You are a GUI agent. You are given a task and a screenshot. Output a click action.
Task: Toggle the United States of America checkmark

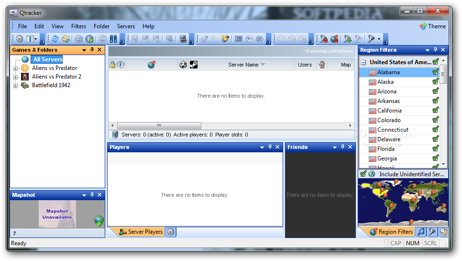[436, 62]
